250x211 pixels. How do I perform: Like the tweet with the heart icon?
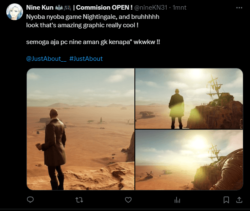click(x=128, y=200)
